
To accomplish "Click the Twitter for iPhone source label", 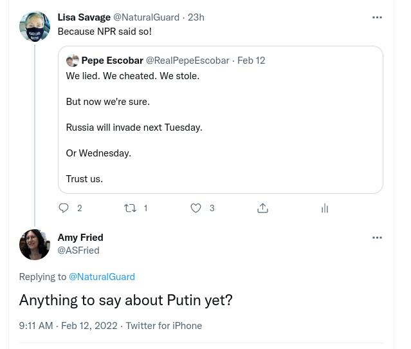I will point(164,326).
